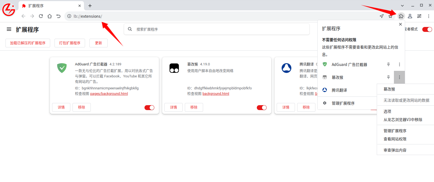Viewport: 434px width, 182px height.
Task: Bookmark this page with star icon
Action: tap(390, 16)
